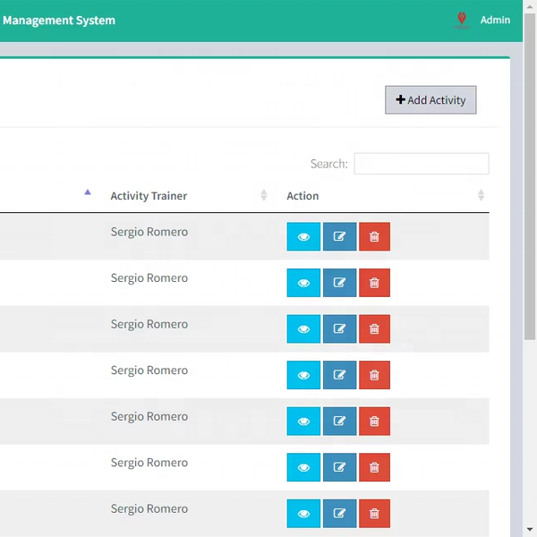View the second row activity details
537x537 pixels.
[303, 283]
